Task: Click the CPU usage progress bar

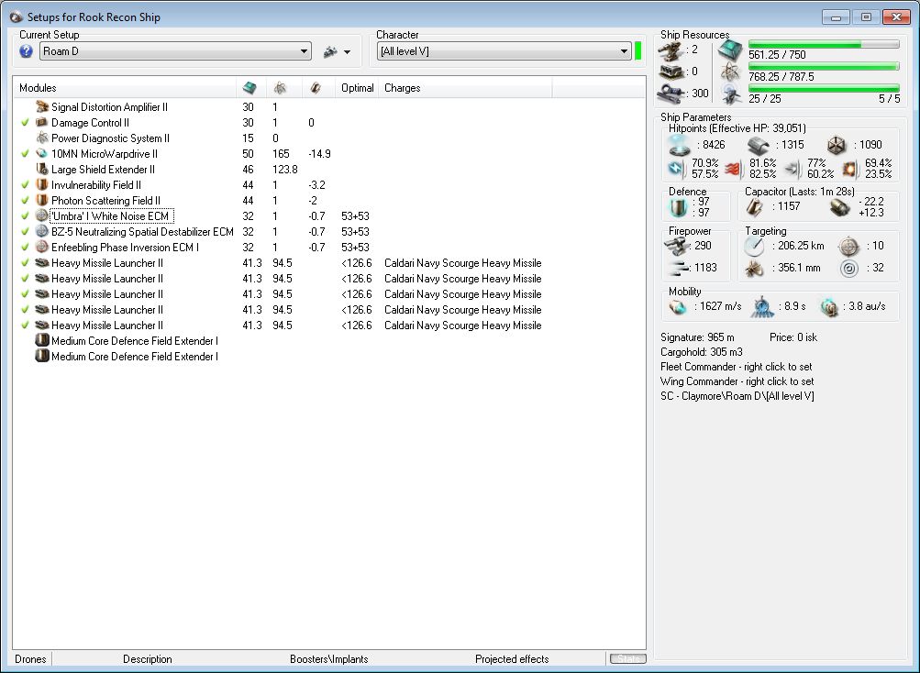Action: click(824, 44)
